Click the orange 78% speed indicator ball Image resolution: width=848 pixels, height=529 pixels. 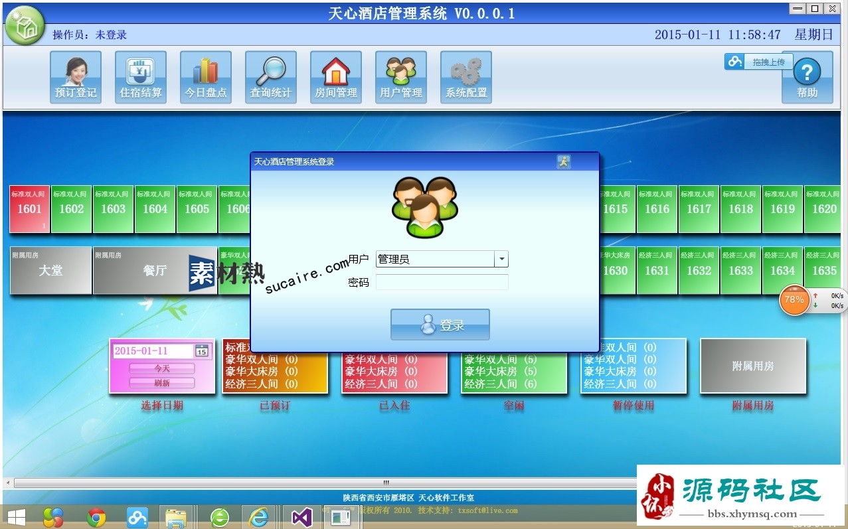(794, 299)
